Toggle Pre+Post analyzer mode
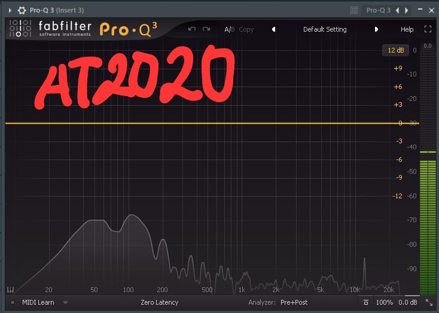The image size is (439, 313). click(294, 302)
